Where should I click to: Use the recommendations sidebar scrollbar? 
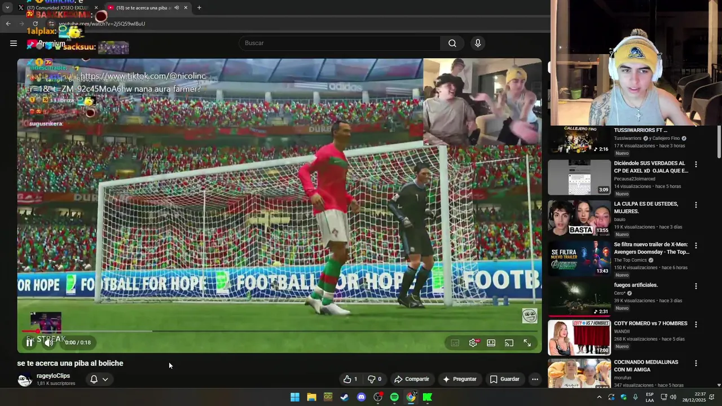pos(719,142)
